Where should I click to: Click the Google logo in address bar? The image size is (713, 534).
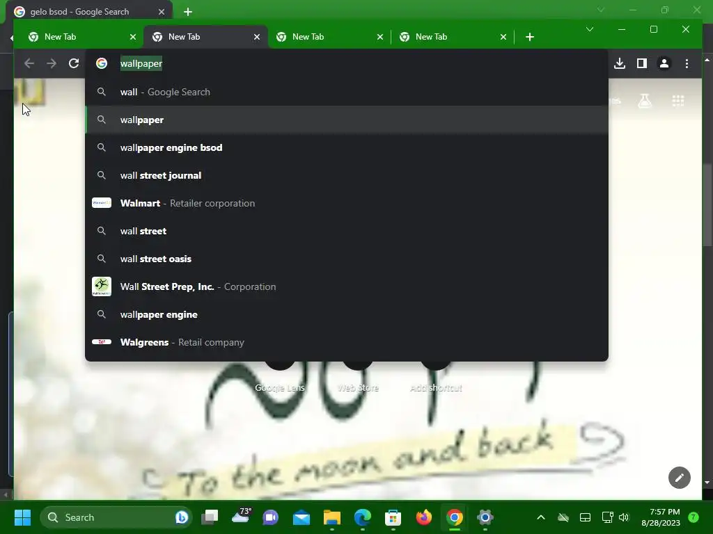102,63
